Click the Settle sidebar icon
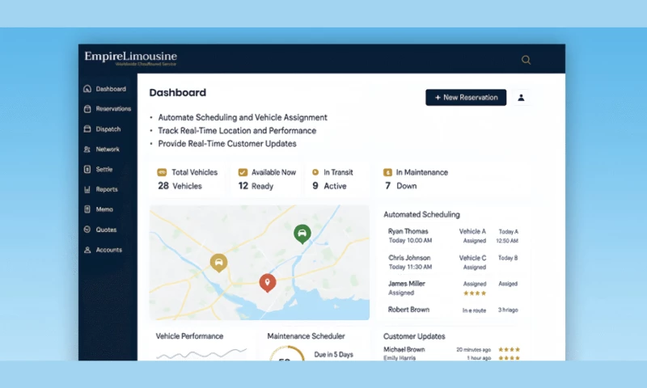The image size is (647, 388). point(87,169)
